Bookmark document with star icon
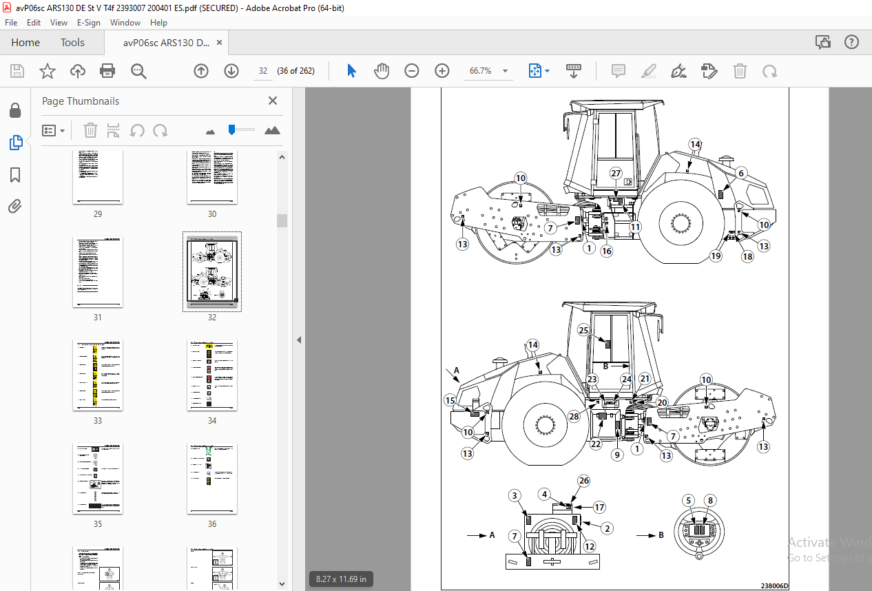 point(47,71)
